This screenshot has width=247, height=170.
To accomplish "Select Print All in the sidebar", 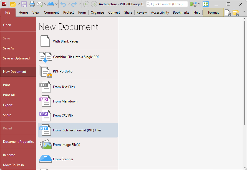I will [x=18, y=95].
